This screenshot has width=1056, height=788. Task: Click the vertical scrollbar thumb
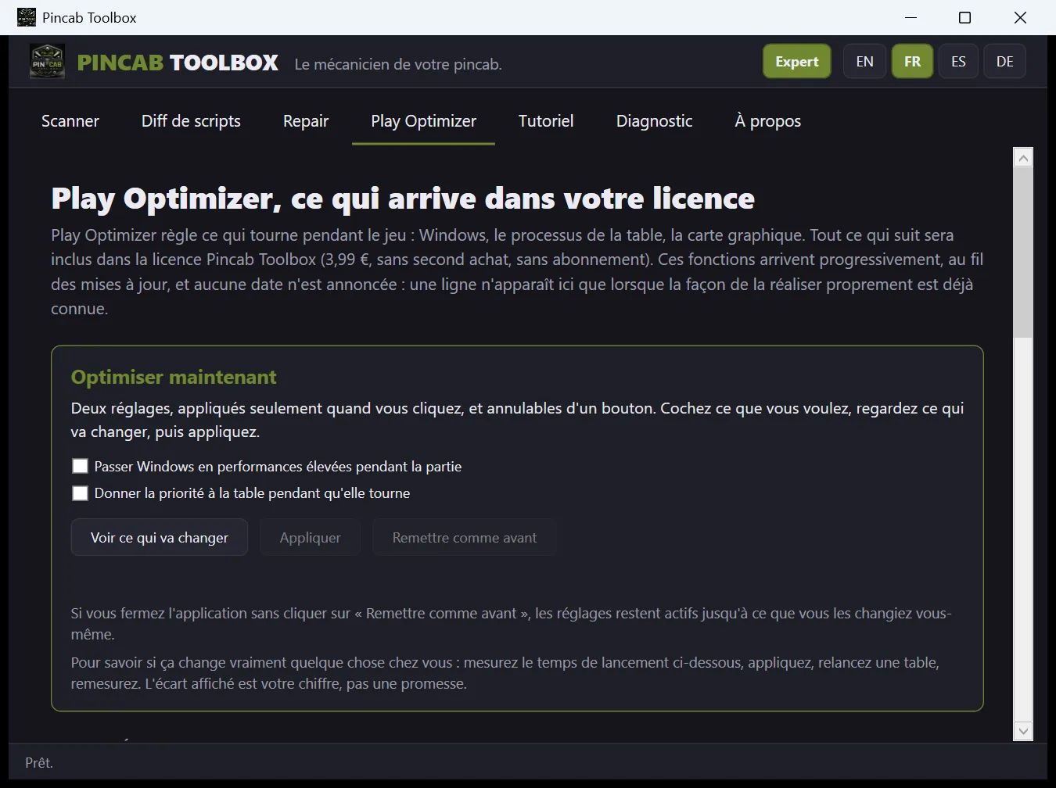(1023, 252)
